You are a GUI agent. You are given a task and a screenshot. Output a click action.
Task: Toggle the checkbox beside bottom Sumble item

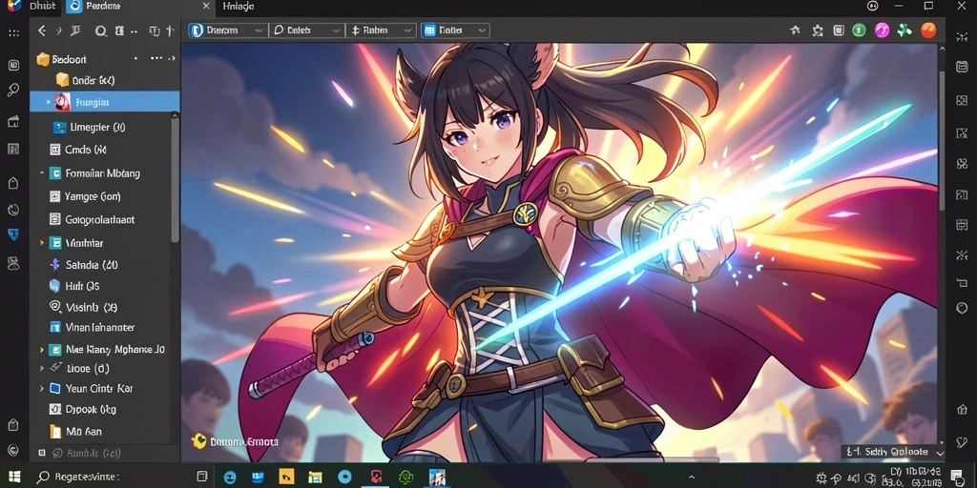click(42, 453)
